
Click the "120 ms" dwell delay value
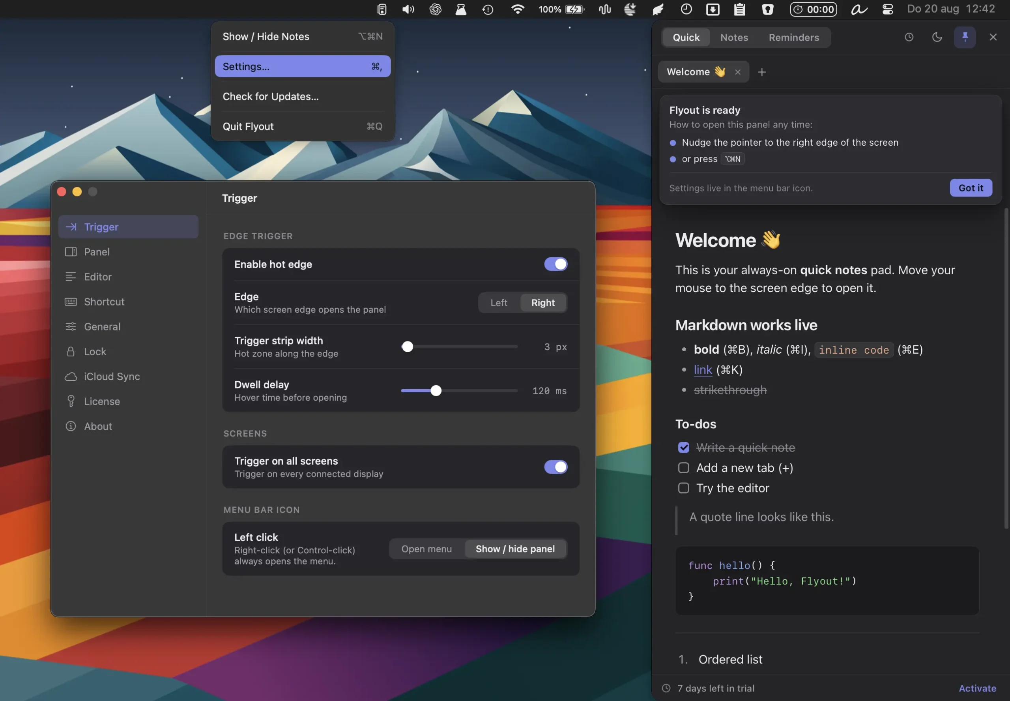[549, 391]
